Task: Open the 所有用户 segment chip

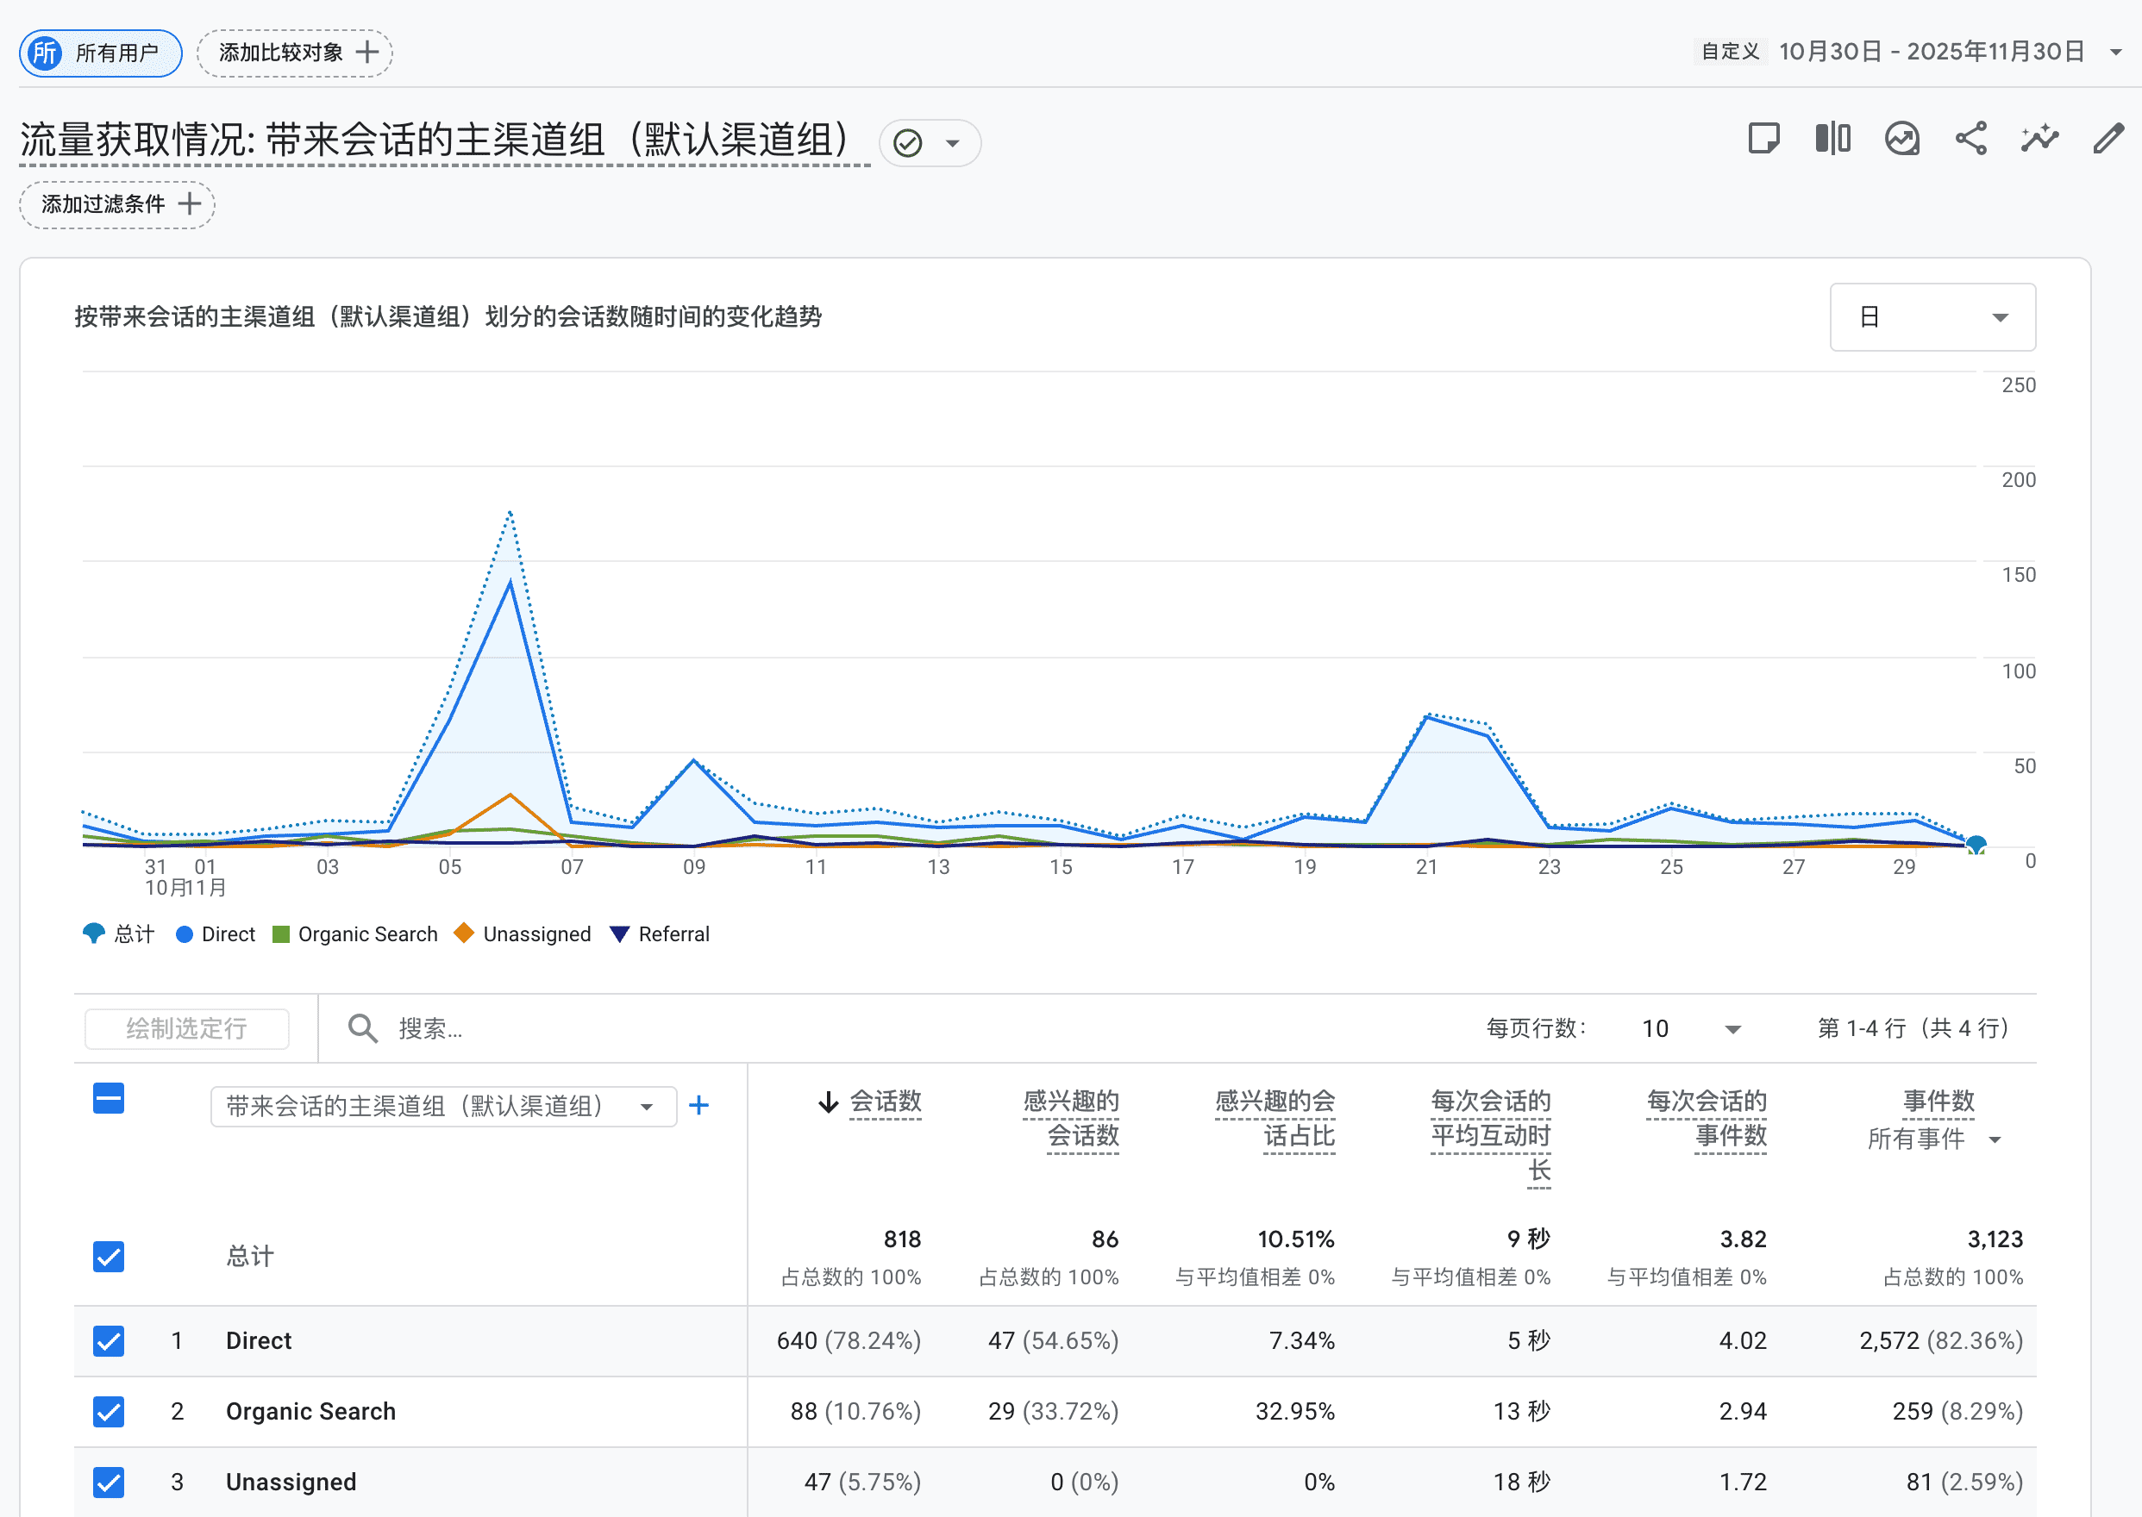Action: coord(100,53)
